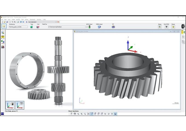The width and height of the screenshot is (186, 131).
Task: Click the AOS linked status icon
Action: pos(89,27)
